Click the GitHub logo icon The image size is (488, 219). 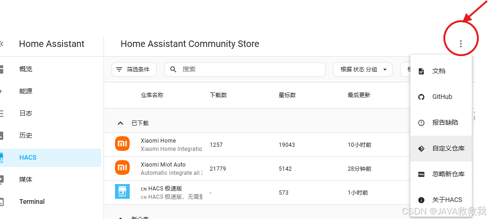421,97
